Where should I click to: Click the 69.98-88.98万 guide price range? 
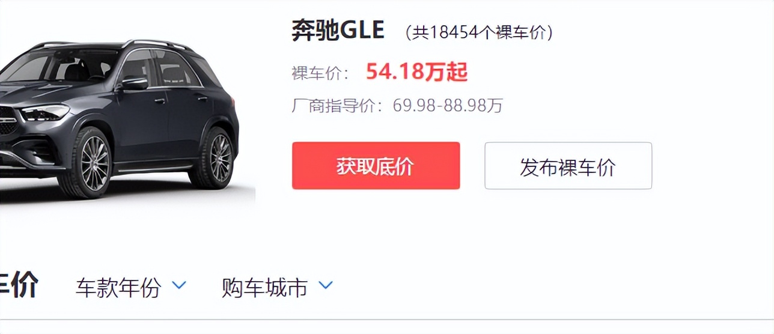(448, 106)
